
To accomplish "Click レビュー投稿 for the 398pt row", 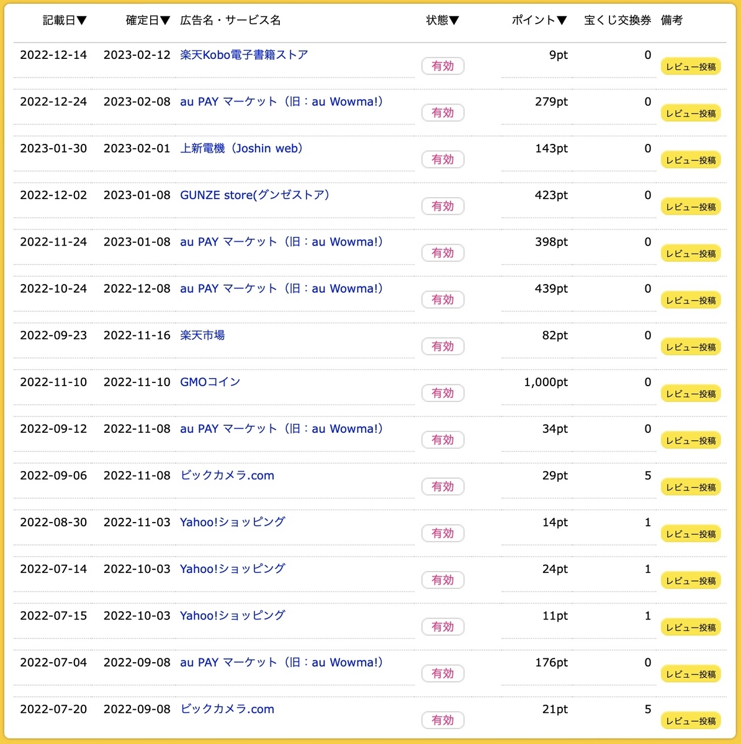I will click(x=691, y=254).
